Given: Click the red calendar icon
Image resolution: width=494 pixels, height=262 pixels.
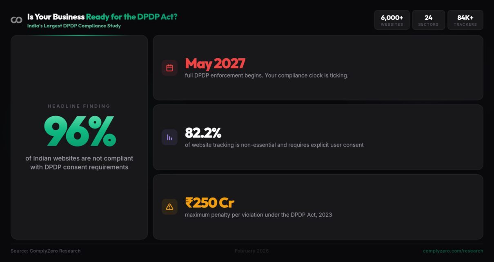Looking at the screenshot, I should click(169, 68).
